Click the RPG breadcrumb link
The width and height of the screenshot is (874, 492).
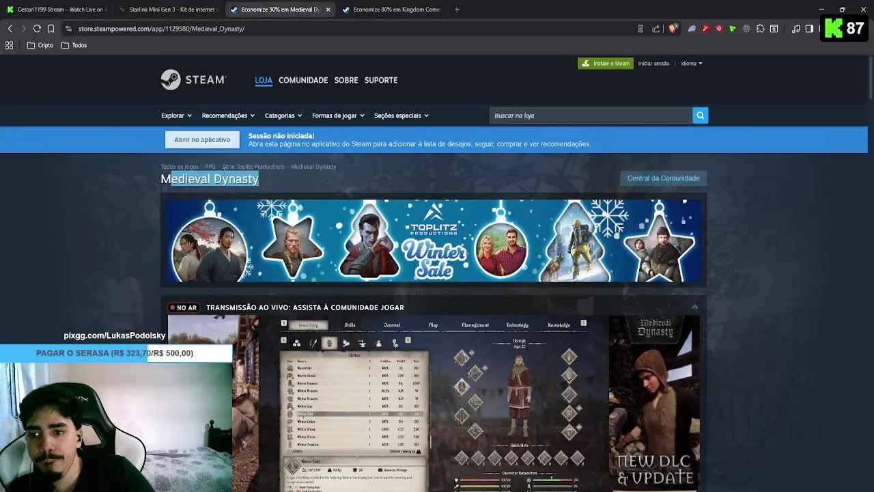(x=210, y=167)
